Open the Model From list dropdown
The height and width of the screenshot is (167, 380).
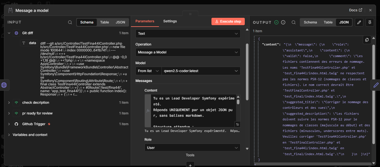[x=148, y=71]
